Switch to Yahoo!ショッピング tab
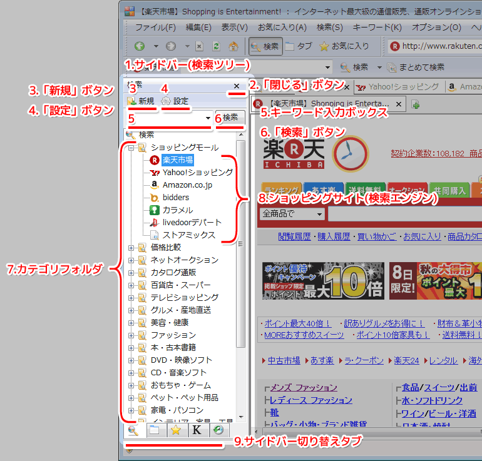The image size is (482, 461). click(x=399, y=87)
